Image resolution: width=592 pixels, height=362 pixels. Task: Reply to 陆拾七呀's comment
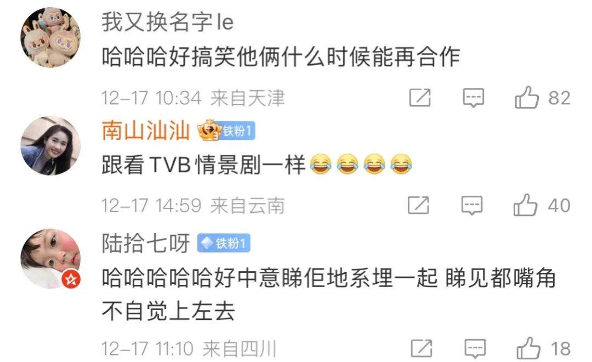click(475, 349)
